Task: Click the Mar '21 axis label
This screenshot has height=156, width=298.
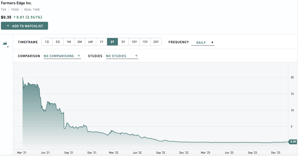Action: (22, 153)
